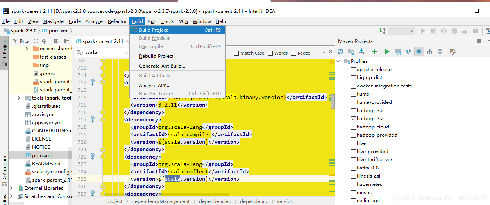Collapse all in Maven Projects panel
This screenshot has width=490, height=205.
point(440,52)
